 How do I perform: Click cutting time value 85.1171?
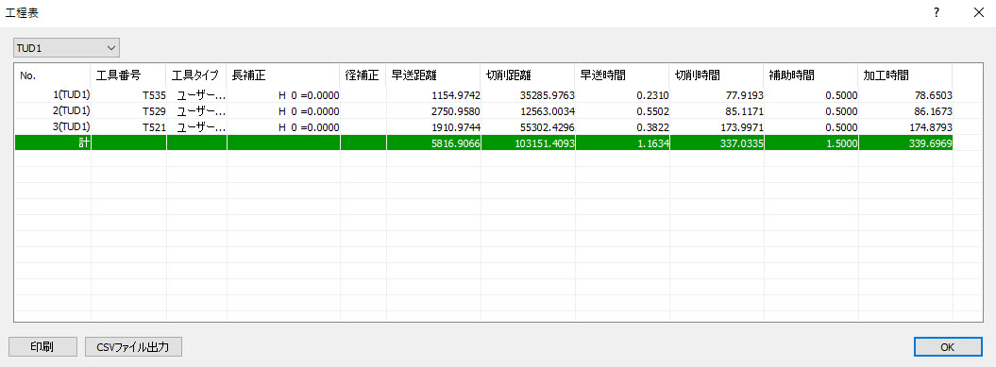click(x=745, y=111)
